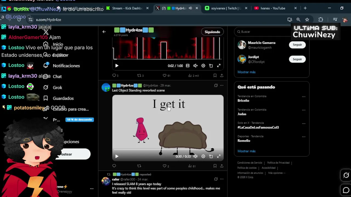The image size is (351, 197).
Task: View analytics of the 2 mil views post
Action: (193, 76)
